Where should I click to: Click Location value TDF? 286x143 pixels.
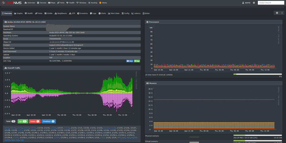51,58
